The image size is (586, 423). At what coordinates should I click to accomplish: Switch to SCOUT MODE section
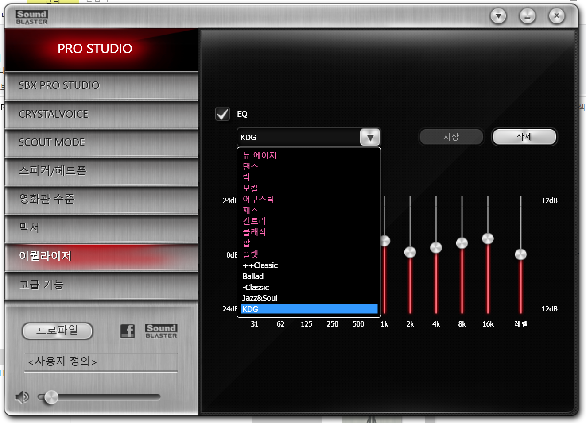click(101, 142)
